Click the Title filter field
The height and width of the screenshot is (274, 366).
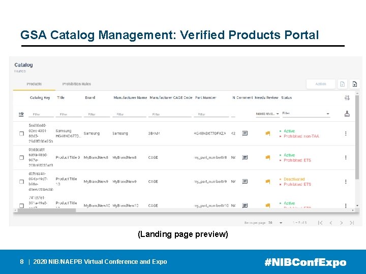(69, 114)
